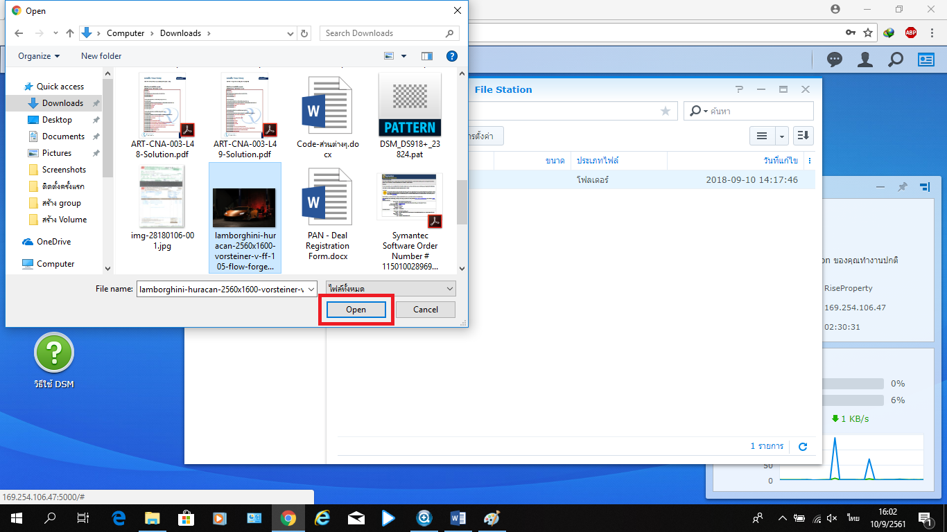Select OneDrive in the navigation pane

(x=53, y=242)
